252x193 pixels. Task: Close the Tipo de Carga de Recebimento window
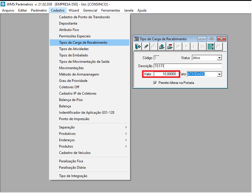tap(221, 39)
